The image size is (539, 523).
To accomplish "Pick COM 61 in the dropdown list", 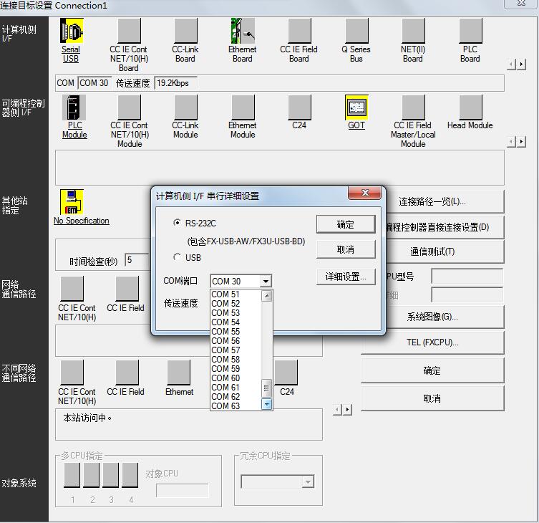I will [x=226, y=388].
